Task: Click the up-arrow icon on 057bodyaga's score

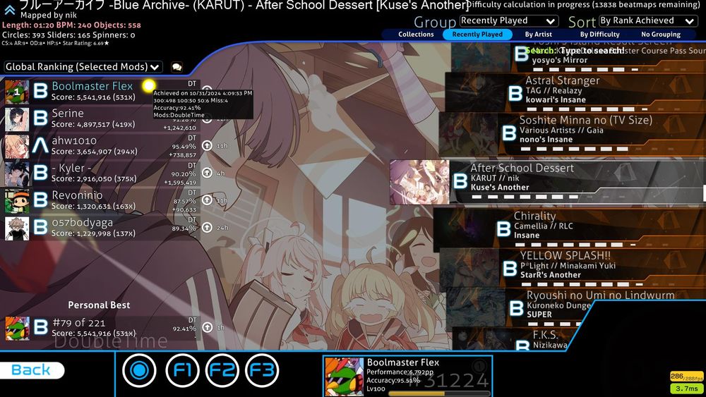Action: 207,228
